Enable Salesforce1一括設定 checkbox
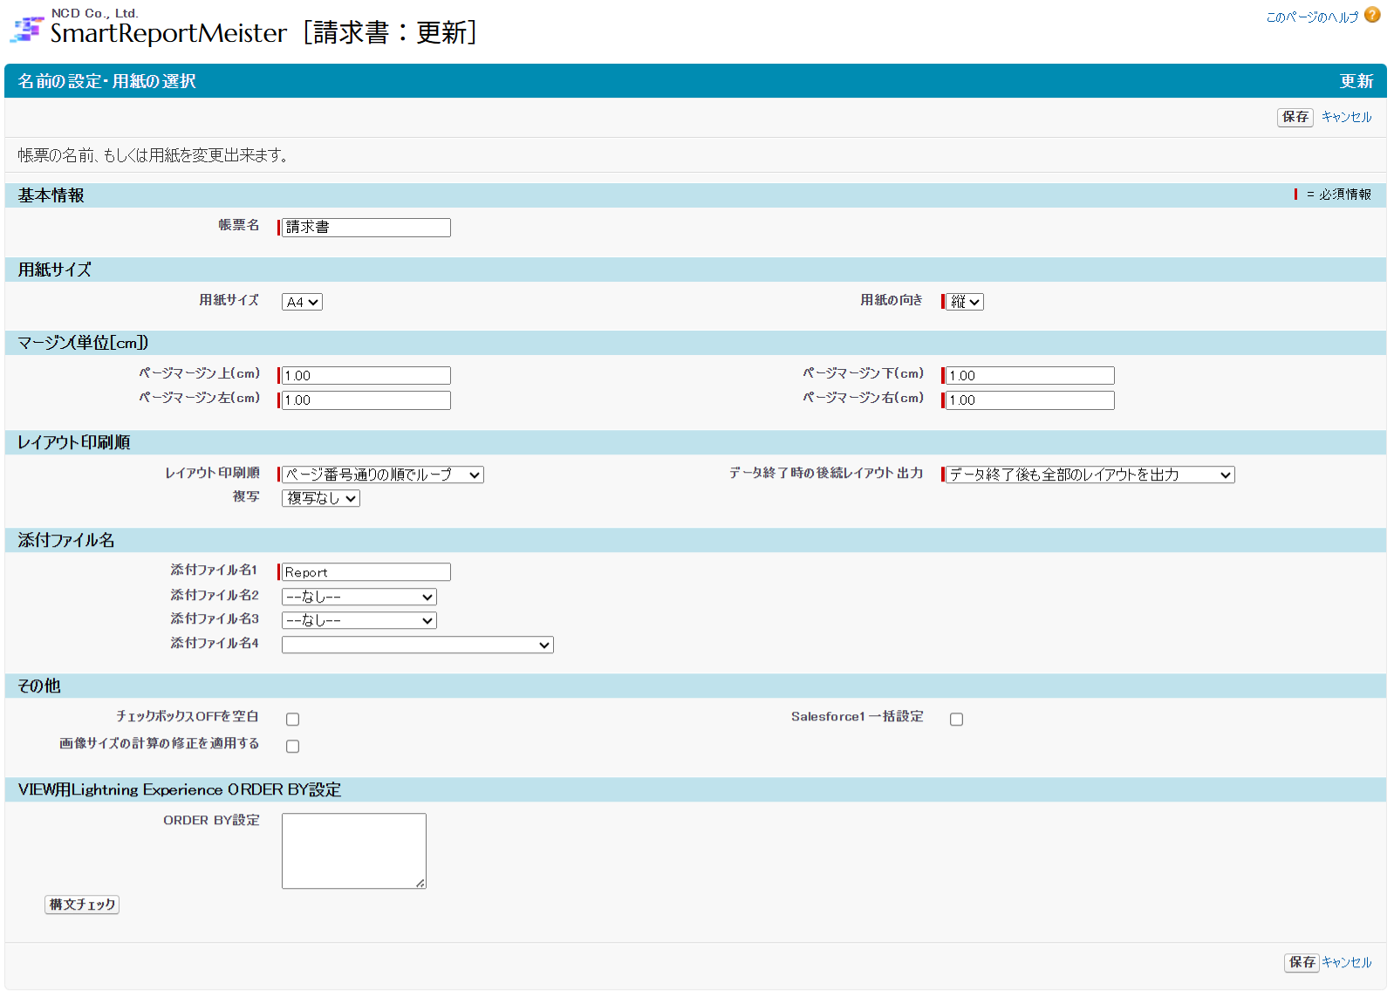1394x997 pixels. click(x=956, y=720)
